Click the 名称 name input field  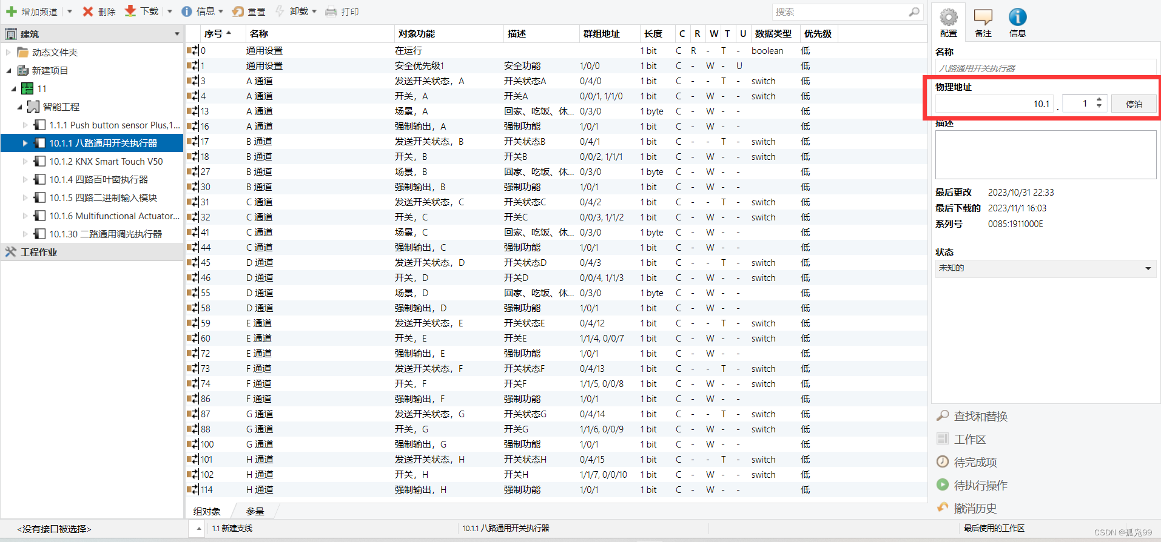pos(1046,68)
